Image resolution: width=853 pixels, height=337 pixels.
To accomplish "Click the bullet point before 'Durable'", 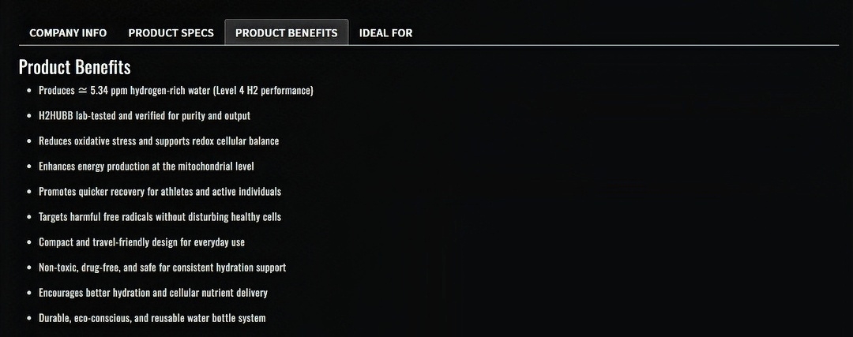I will (x=29, y=319).
